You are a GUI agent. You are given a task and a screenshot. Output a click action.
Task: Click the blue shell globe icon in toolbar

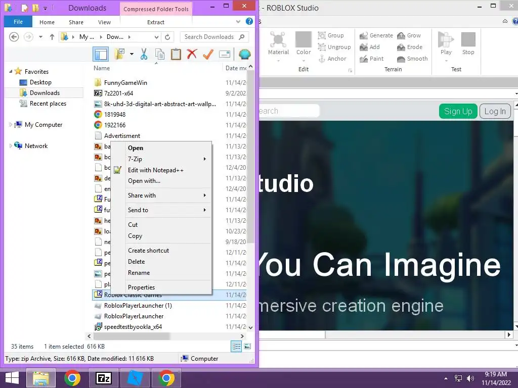click(244, 54)
